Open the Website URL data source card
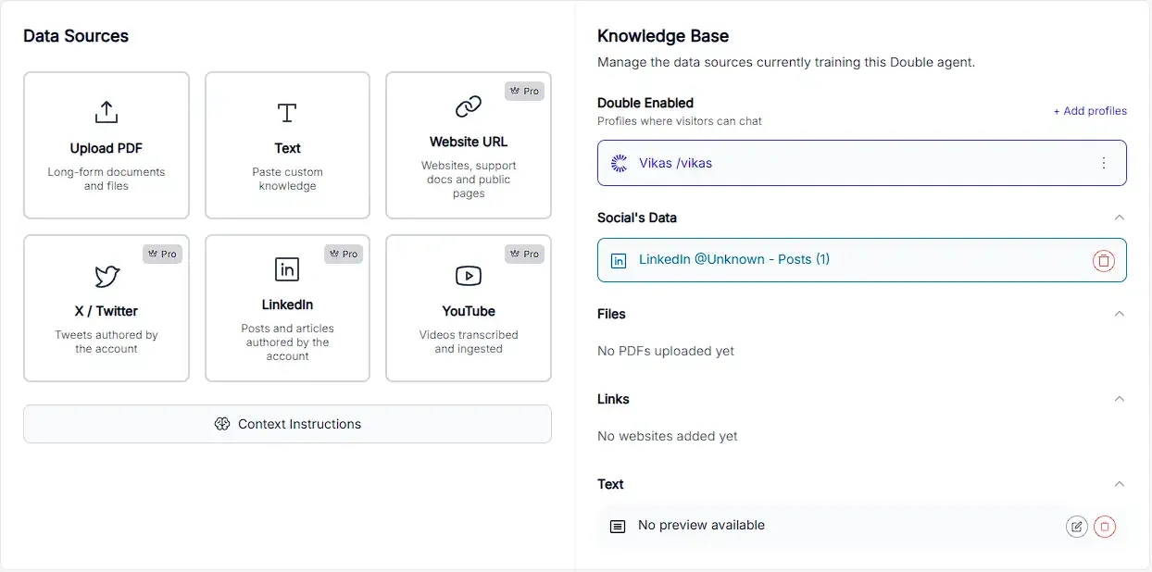Screen dimensions: 1152x572 point(469,145)
